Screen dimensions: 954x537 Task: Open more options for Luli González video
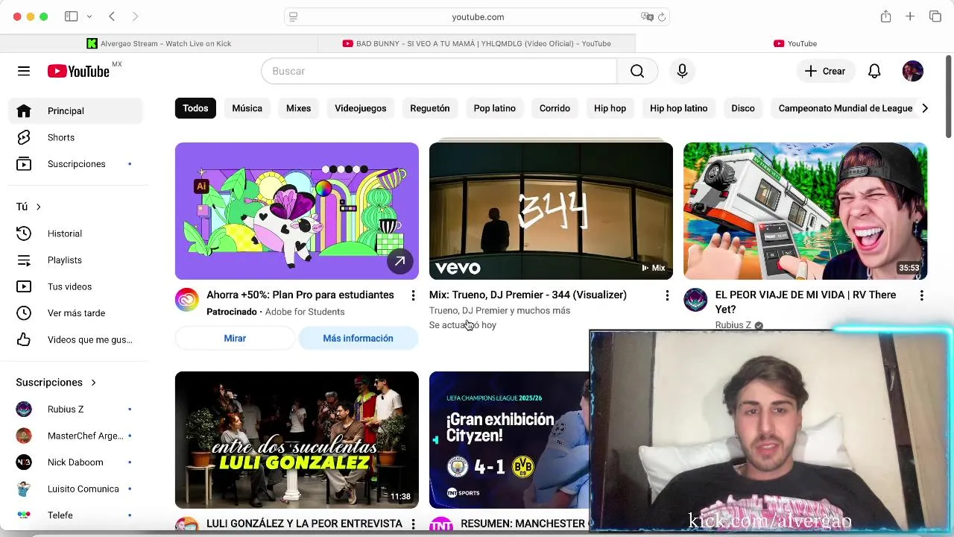coord(413,524)
